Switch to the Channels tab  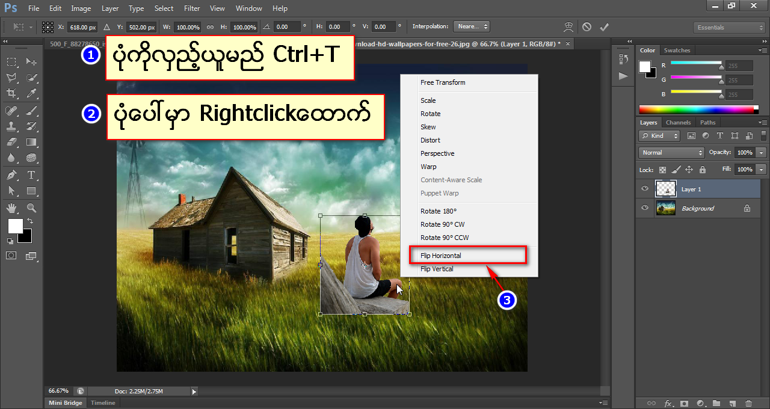[x=678, y=123]
